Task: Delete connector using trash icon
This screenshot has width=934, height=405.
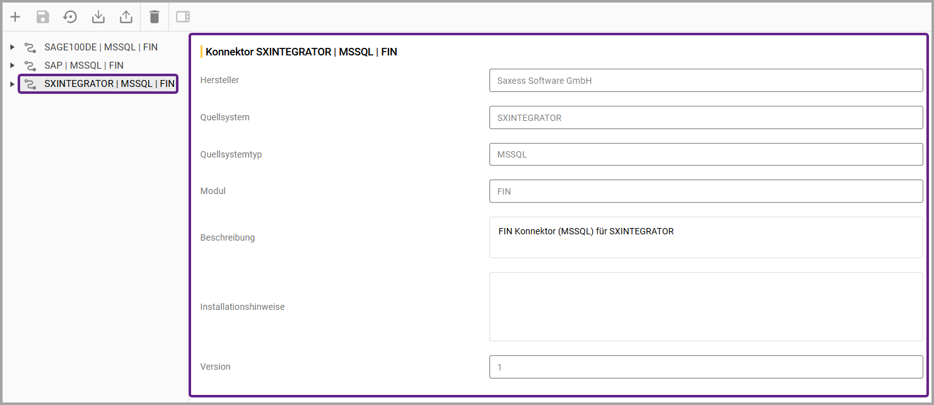Action: [x=155, y=17]
